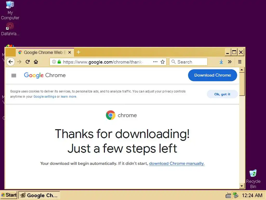Open the Google settings link
266x200 pixels.
click(45, 97)
